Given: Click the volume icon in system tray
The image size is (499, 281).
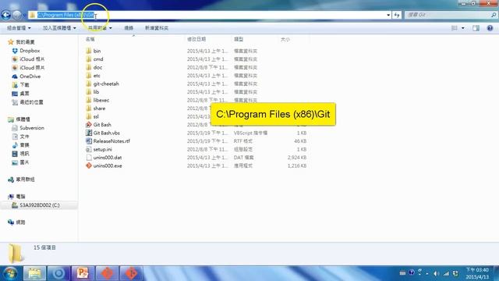Looking at the screenshot, I should point(437,274).
